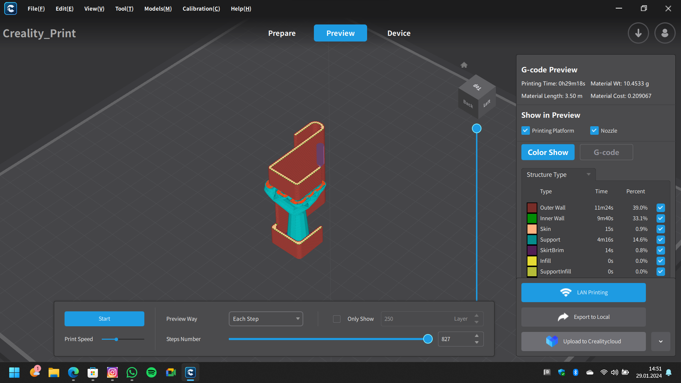
Task: Open the Windows Start menu
Action: pyautogui.click(x=14, y=372)
